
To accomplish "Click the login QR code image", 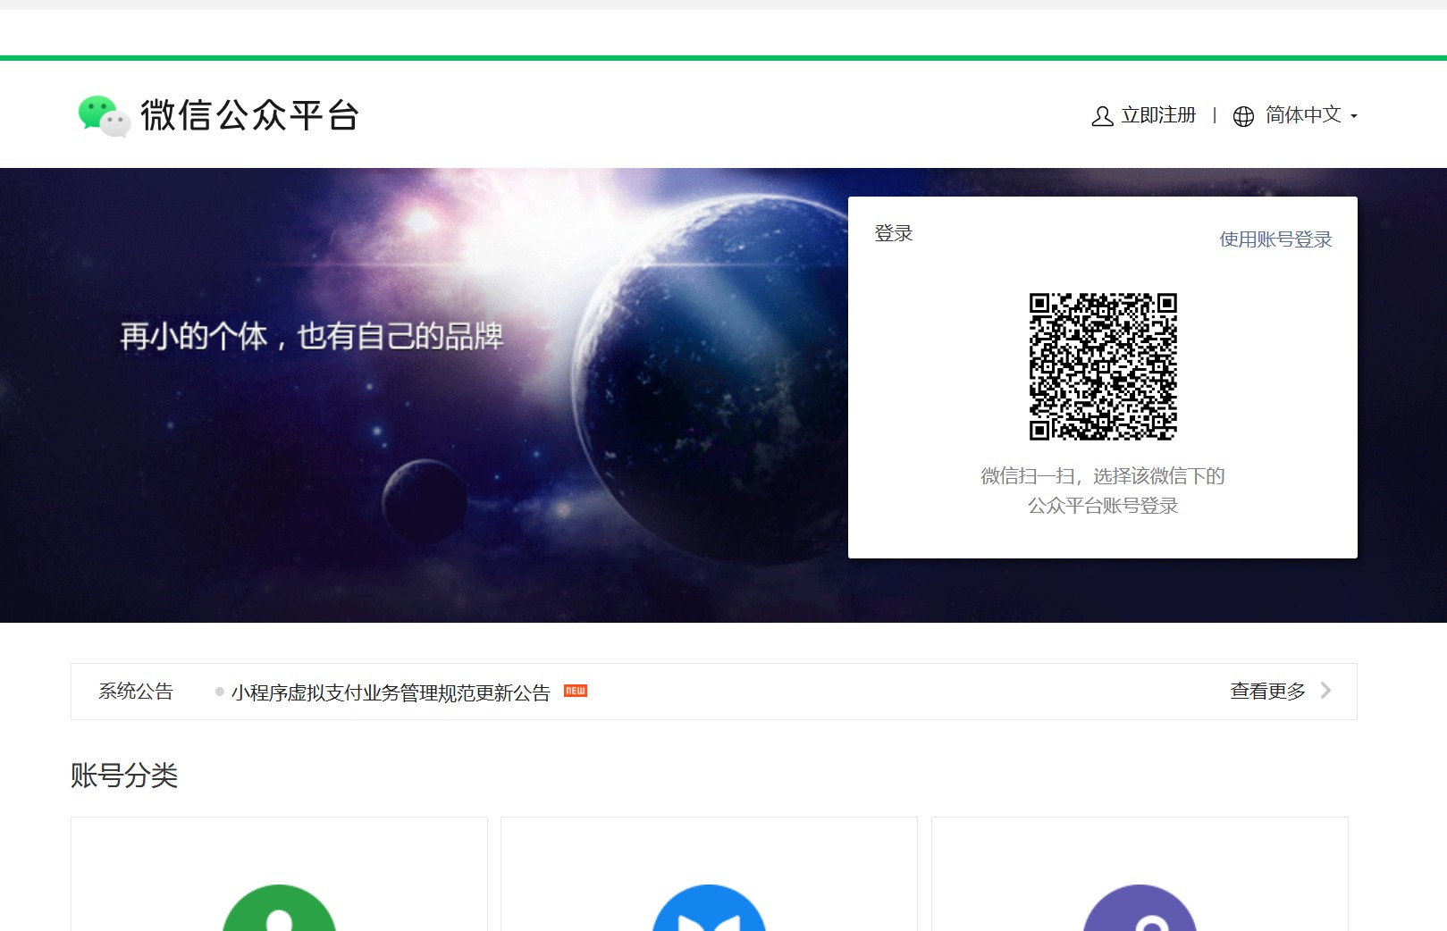I will coord(1103,366).
